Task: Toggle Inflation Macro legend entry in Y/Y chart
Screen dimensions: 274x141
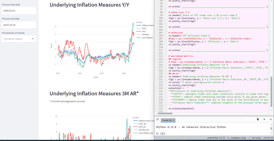Action: pos(145,25)
